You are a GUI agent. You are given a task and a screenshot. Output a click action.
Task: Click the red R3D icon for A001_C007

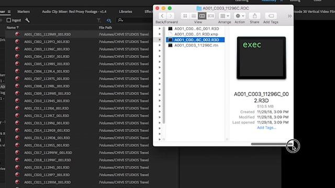tap(17, 78)
